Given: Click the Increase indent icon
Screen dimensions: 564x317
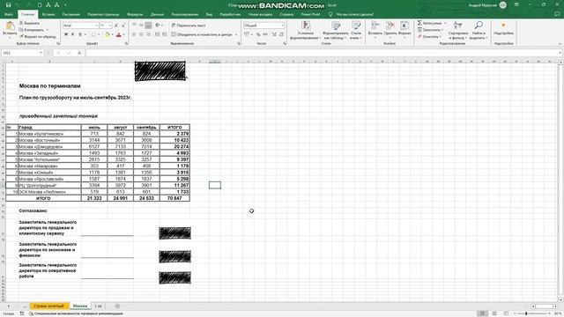Looking at the screenshot, I should (165, 34).
